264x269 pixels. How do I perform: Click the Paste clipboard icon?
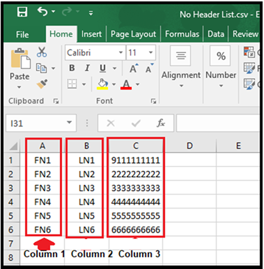point(20,58)
